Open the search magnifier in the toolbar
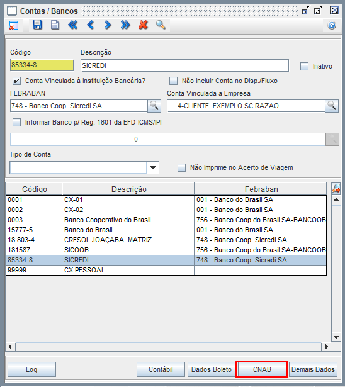The image size is (345, 387). click(161, 25)
